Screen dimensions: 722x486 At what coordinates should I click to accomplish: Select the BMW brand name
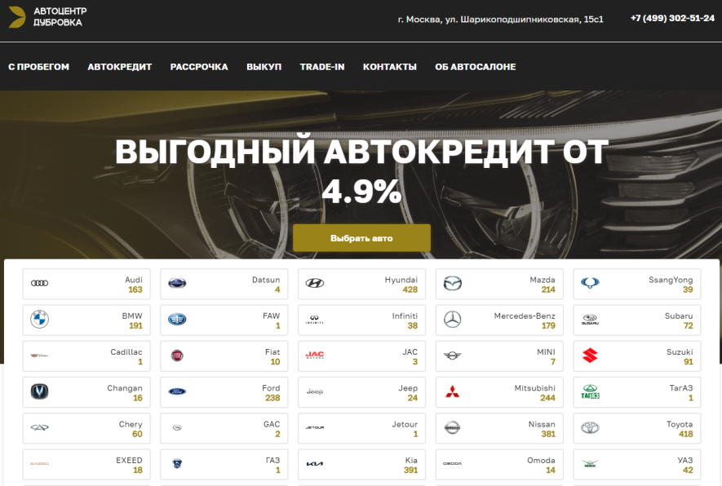[132, 316]
